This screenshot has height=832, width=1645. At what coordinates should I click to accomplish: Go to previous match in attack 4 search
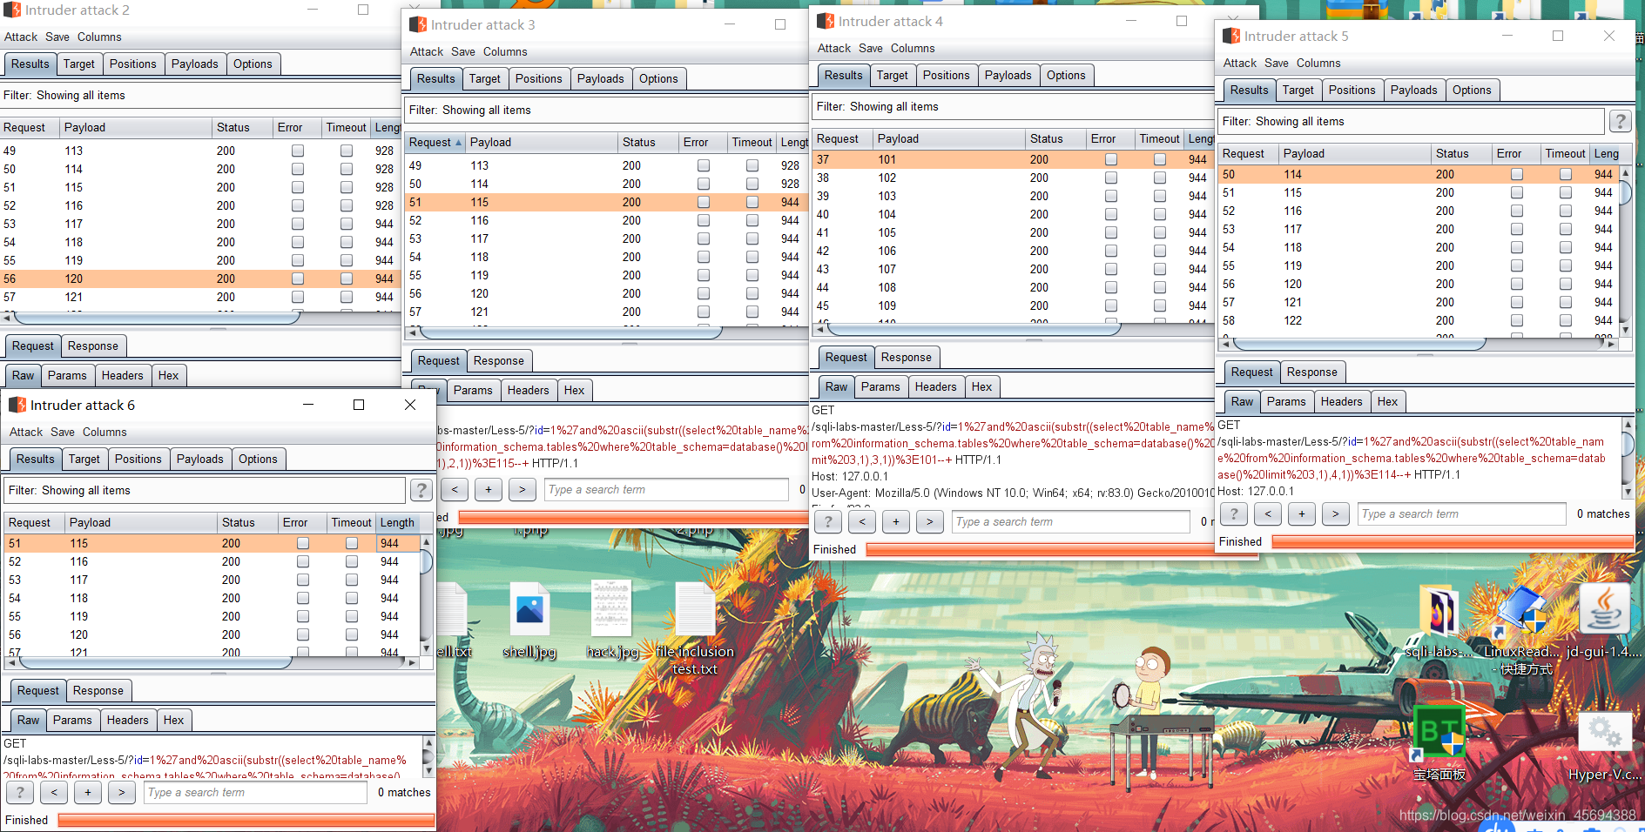(x=862, y=521)
